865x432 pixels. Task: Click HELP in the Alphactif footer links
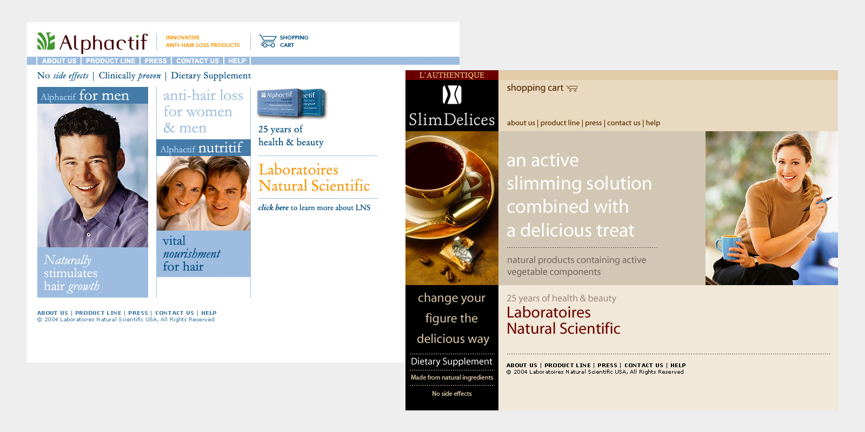(x=209, y=313)
